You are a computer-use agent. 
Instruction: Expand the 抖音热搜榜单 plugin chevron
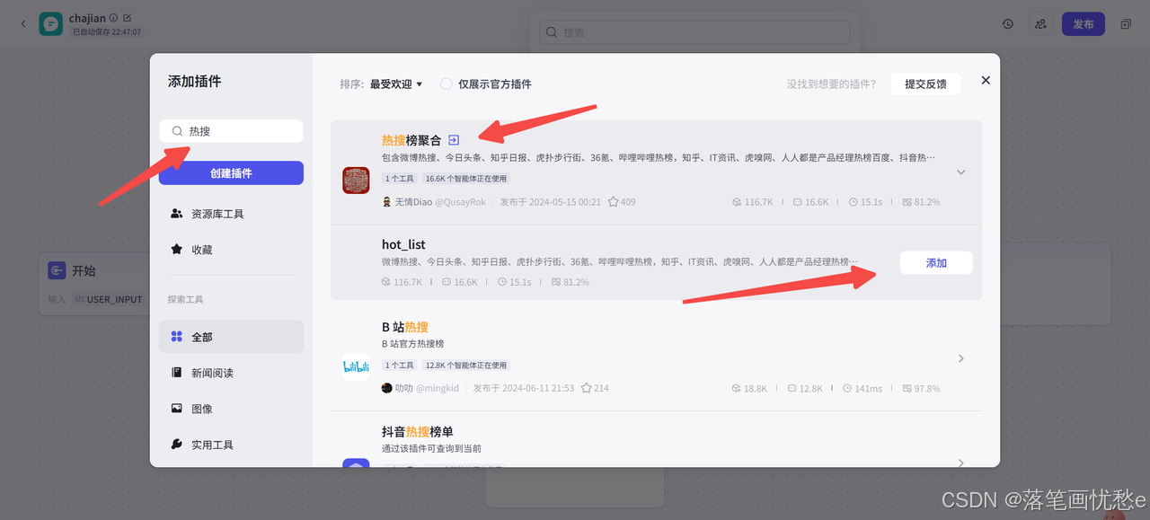click(x=960, y=463)
